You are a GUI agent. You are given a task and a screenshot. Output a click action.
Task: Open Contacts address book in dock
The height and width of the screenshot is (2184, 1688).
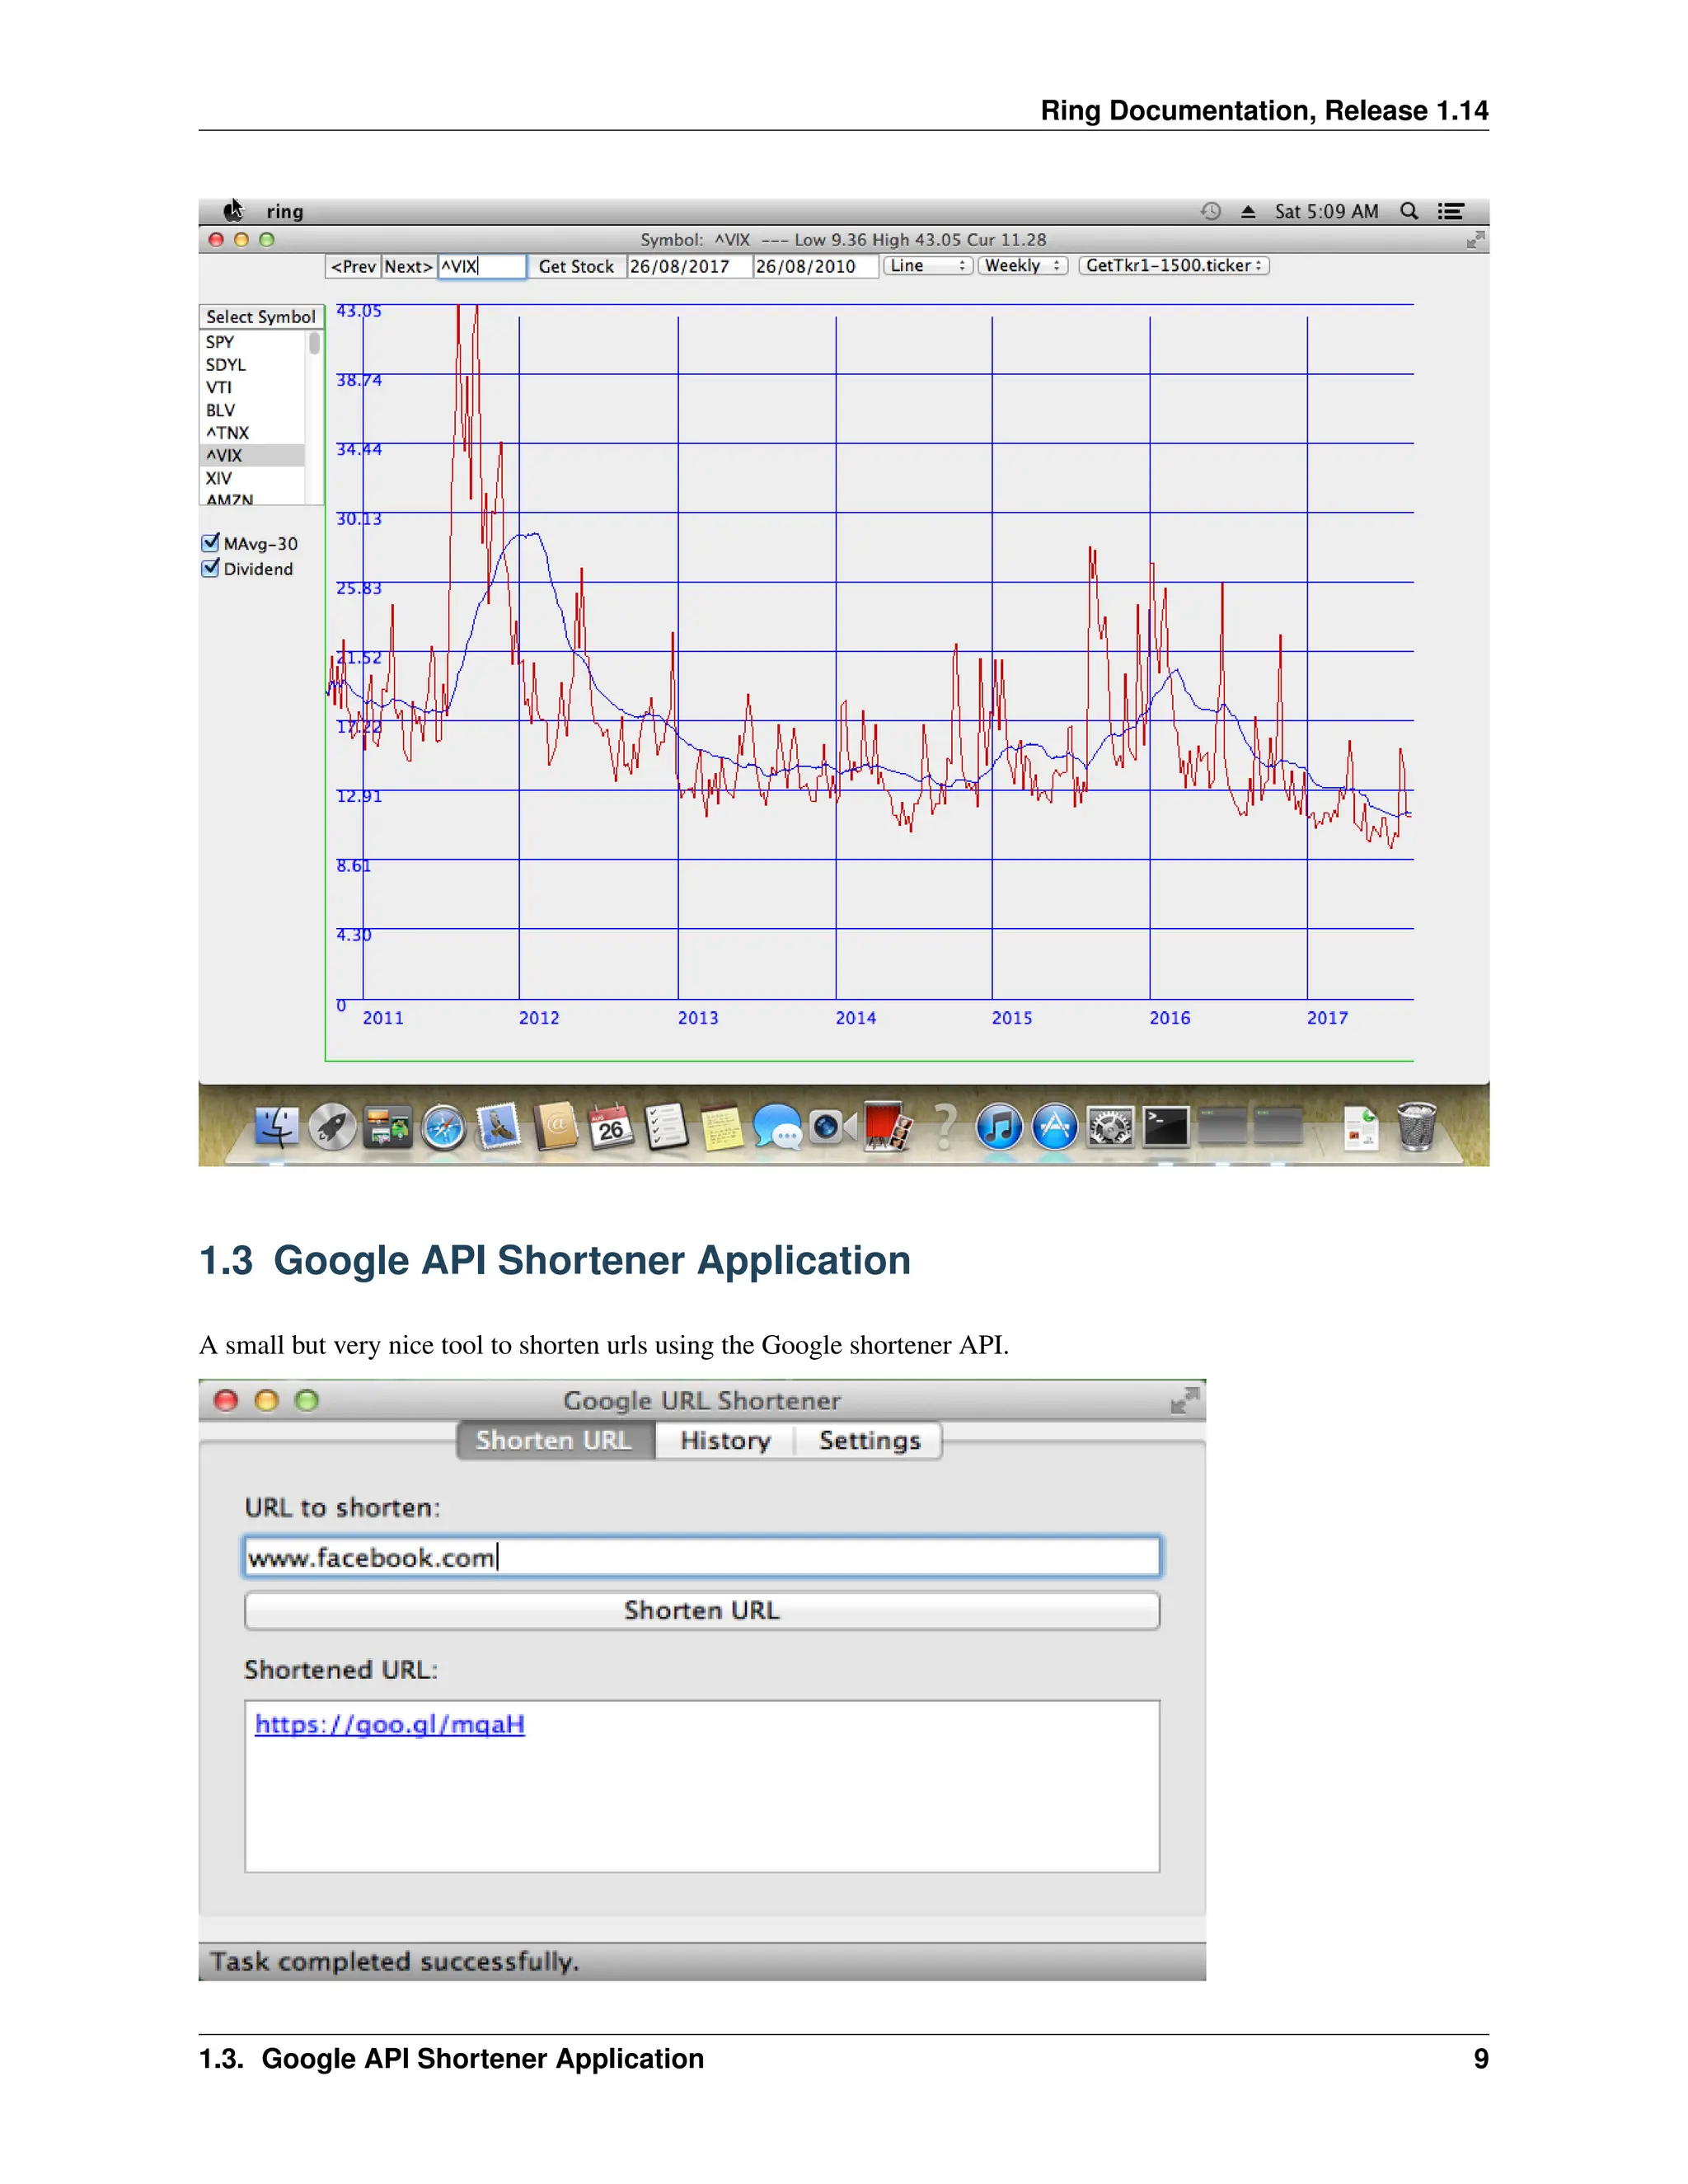[x=555, y=1126]
